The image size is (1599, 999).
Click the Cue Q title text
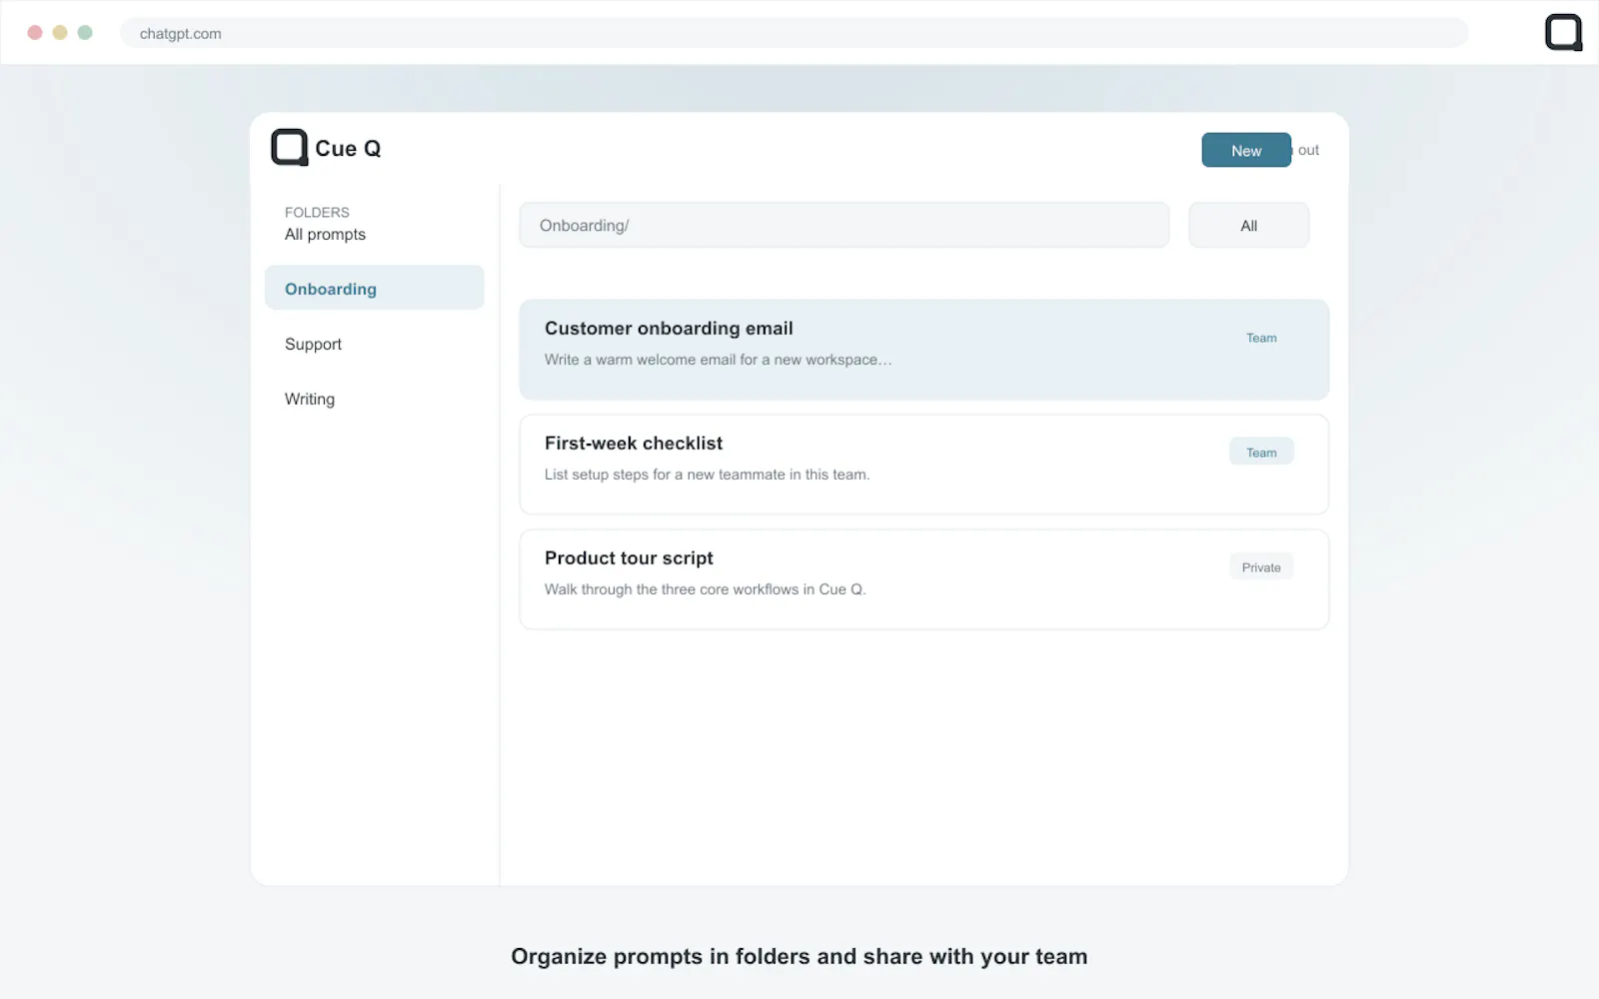pos(348,148)
